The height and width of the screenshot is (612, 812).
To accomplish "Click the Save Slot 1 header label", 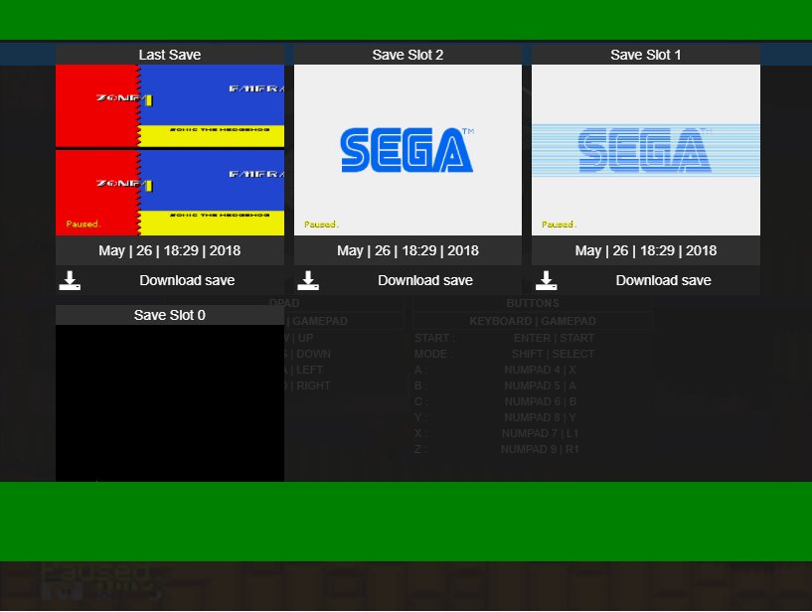I will 646,55.
